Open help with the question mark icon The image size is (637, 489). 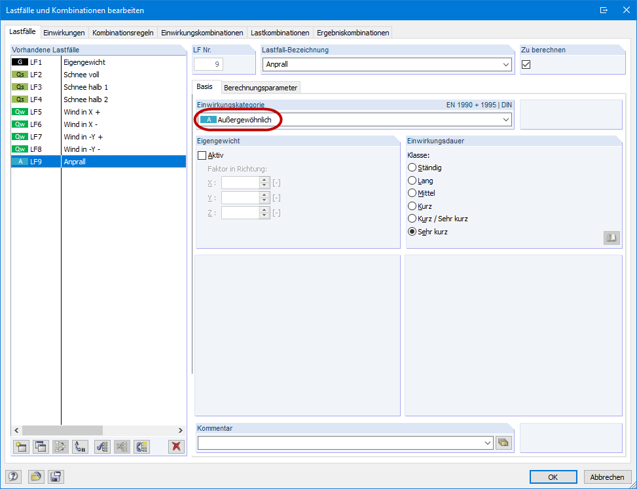click(13, 477)
